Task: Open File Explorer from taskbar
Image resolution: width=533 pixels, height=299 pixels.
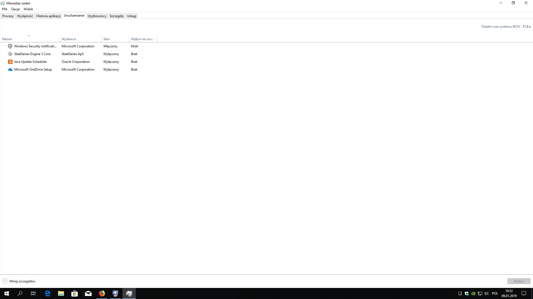Action: (61, 293)
